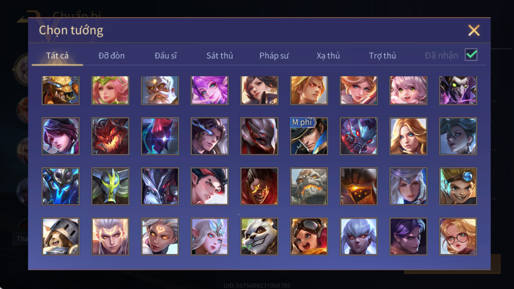Choose the girl with round glasses hero
This screenshot has height=289, width=514.
(x=458, y=236)
